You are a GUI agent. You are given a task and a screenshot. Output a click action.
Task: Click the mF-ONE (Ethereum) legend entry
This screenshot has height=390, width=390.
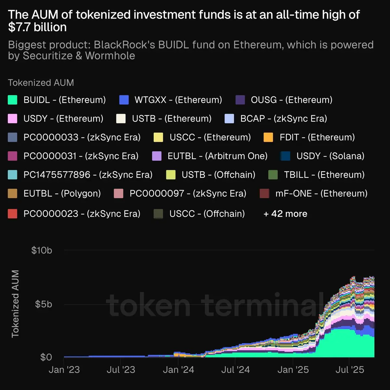(x=314, y=193)
